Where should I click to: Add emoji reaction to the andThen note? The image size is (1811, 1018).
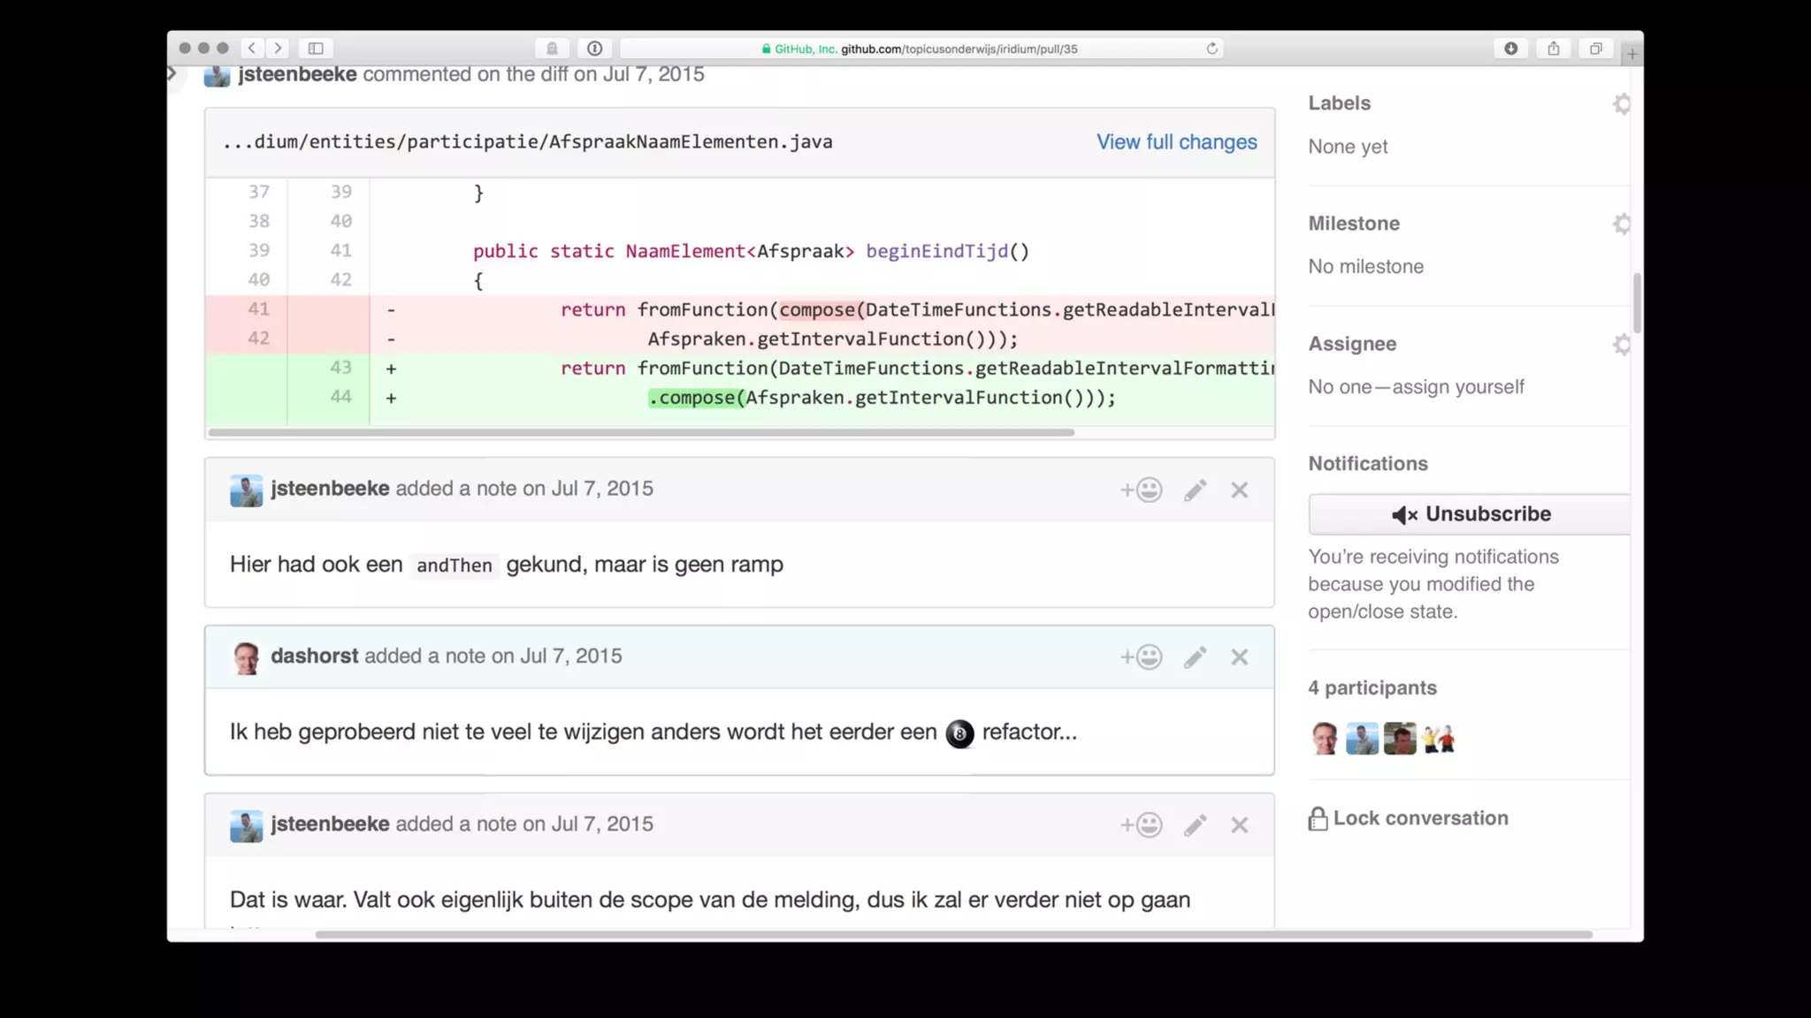click(x=1141, y=490)
